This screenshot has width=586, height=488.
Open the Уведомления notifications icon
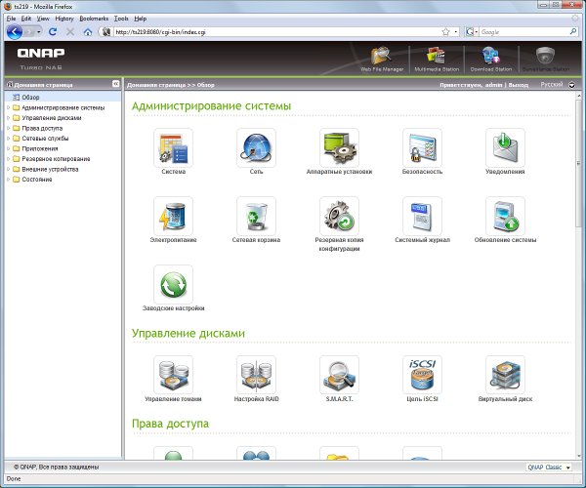505,147
